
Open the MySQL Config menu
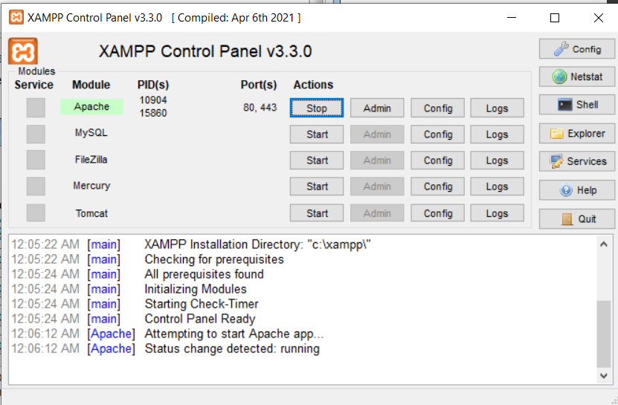438,135
